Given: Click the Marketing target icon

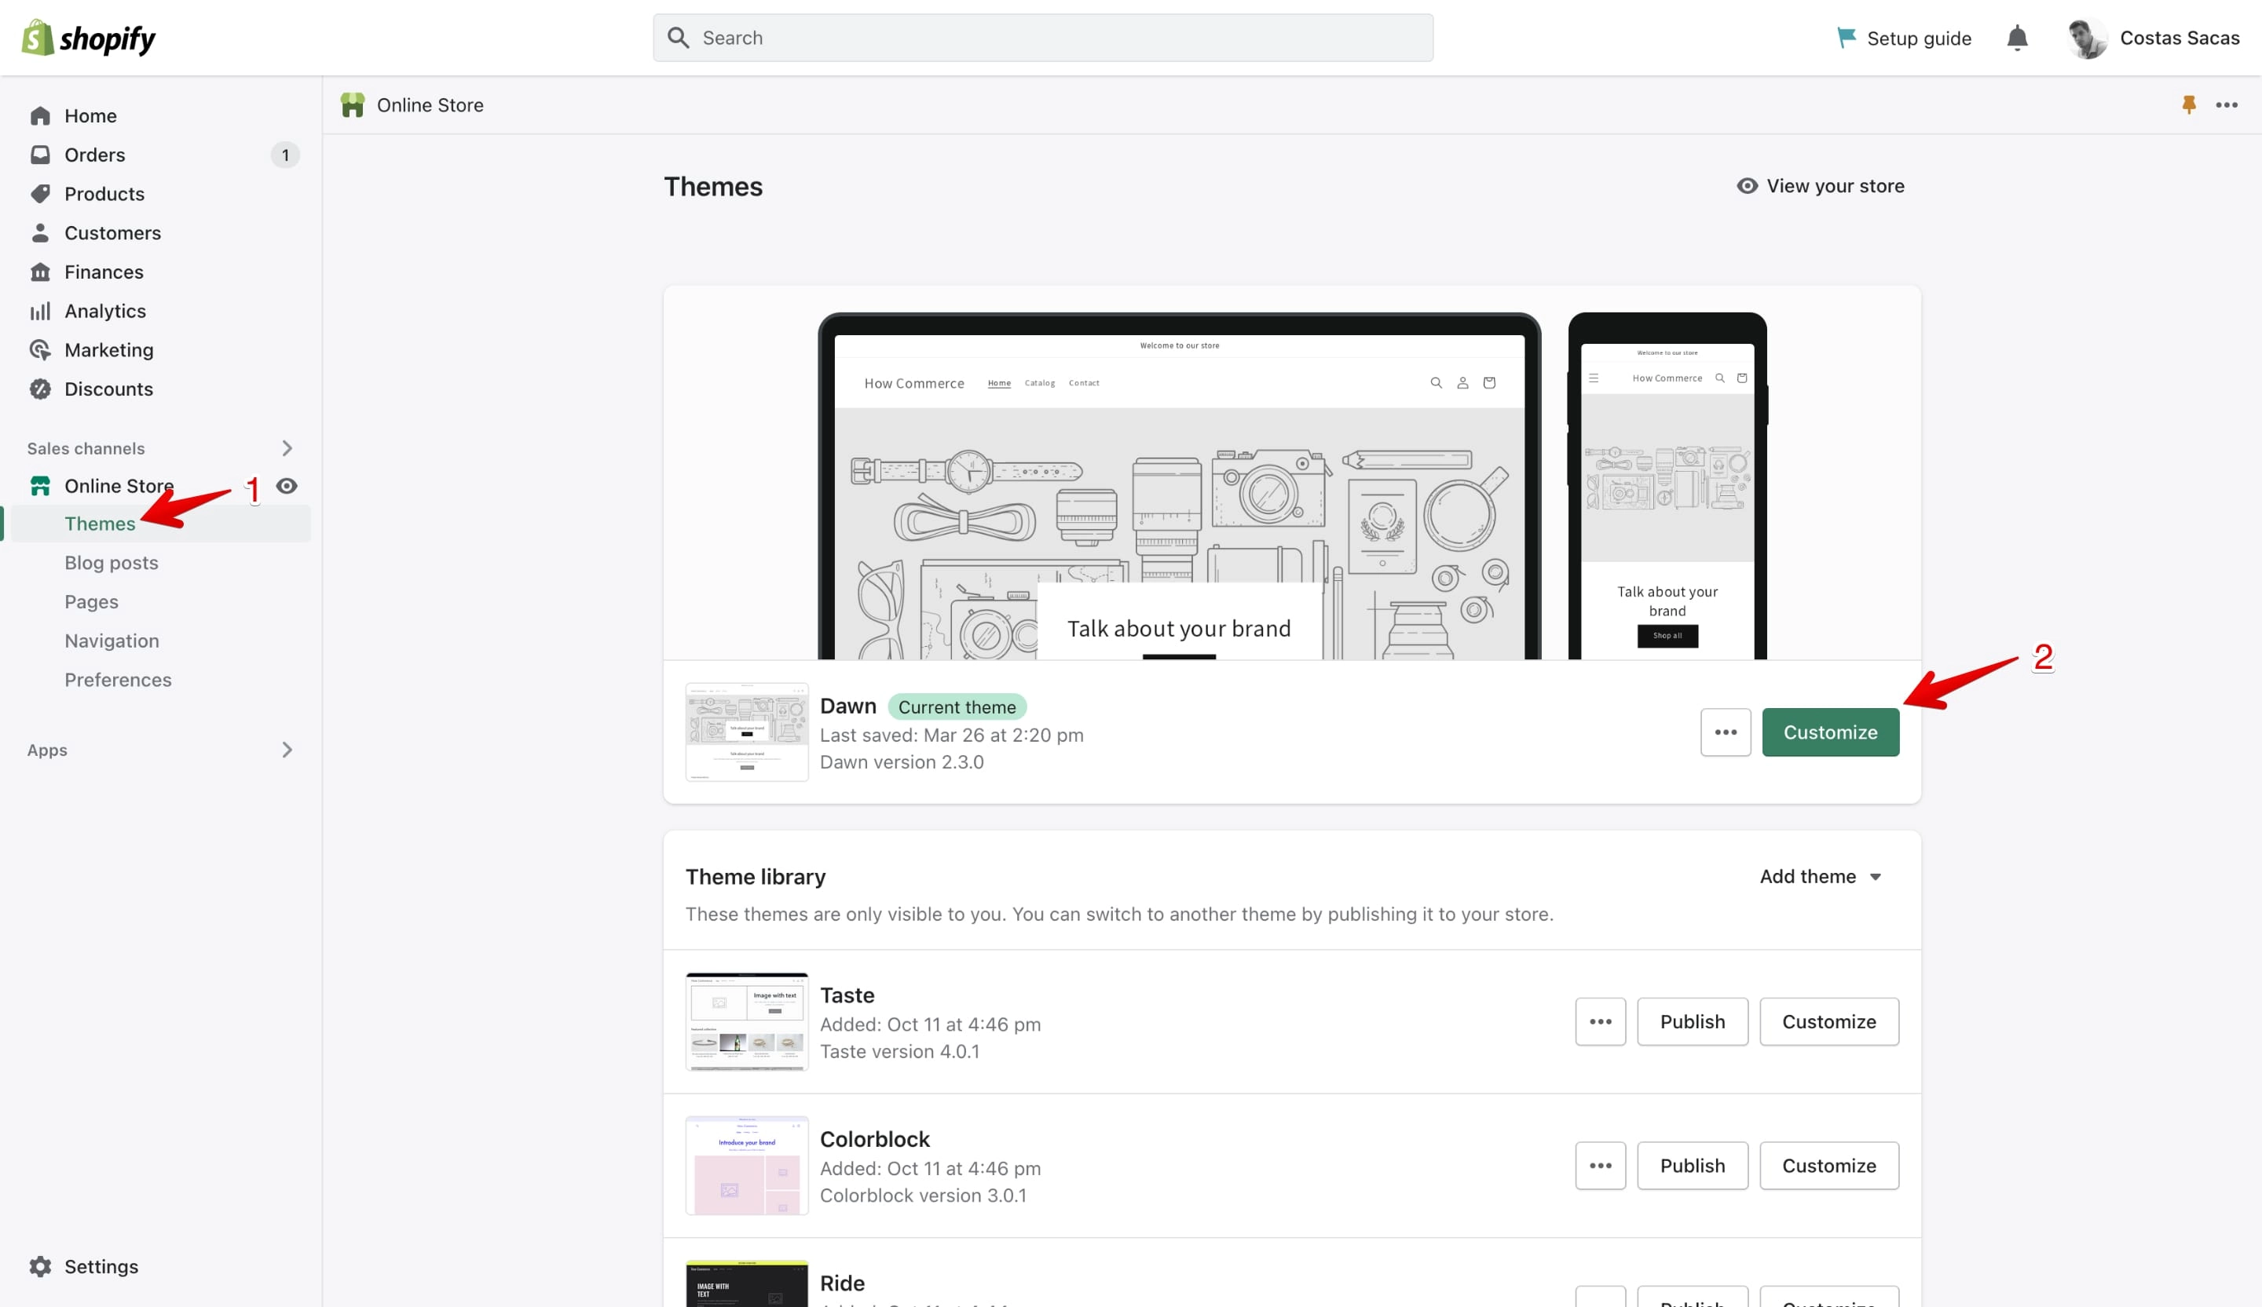Looking at the screenshot, I should [x=40, y=350].
